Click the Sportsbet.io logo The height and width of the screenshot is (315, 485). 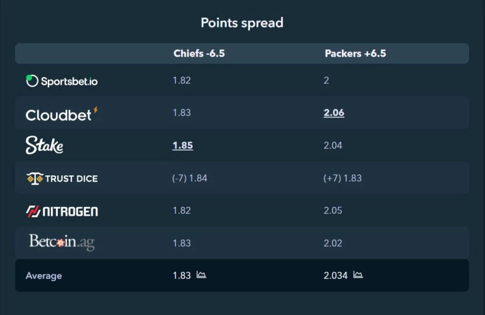[x=62, y=81]
